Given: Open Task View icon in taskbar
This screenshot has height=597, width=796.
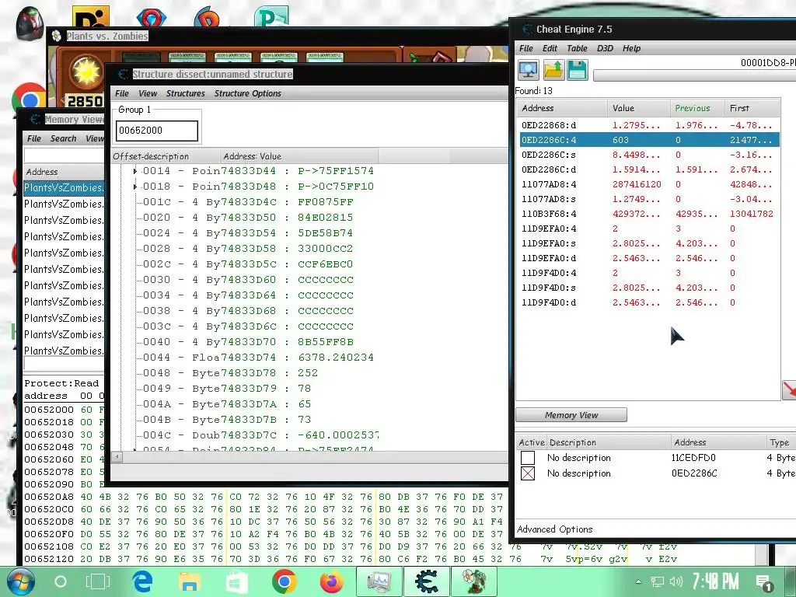Looking at the screenshot, I should tap(97, 581).
